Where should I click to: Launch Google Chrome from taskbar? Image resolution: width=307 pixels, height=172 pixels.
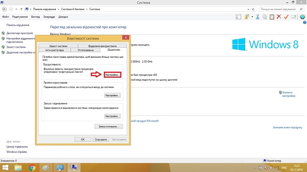pos(32,168)
